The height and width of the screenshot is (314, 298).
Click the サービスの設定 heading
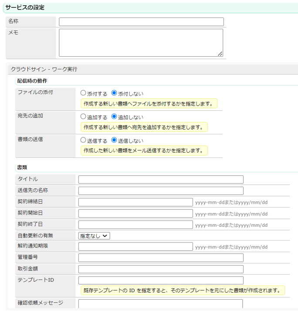pyautogui.click(x=25, y=7)
